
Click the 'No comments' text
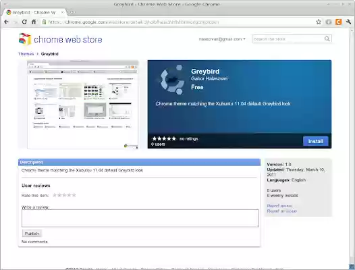click(34, 242)
